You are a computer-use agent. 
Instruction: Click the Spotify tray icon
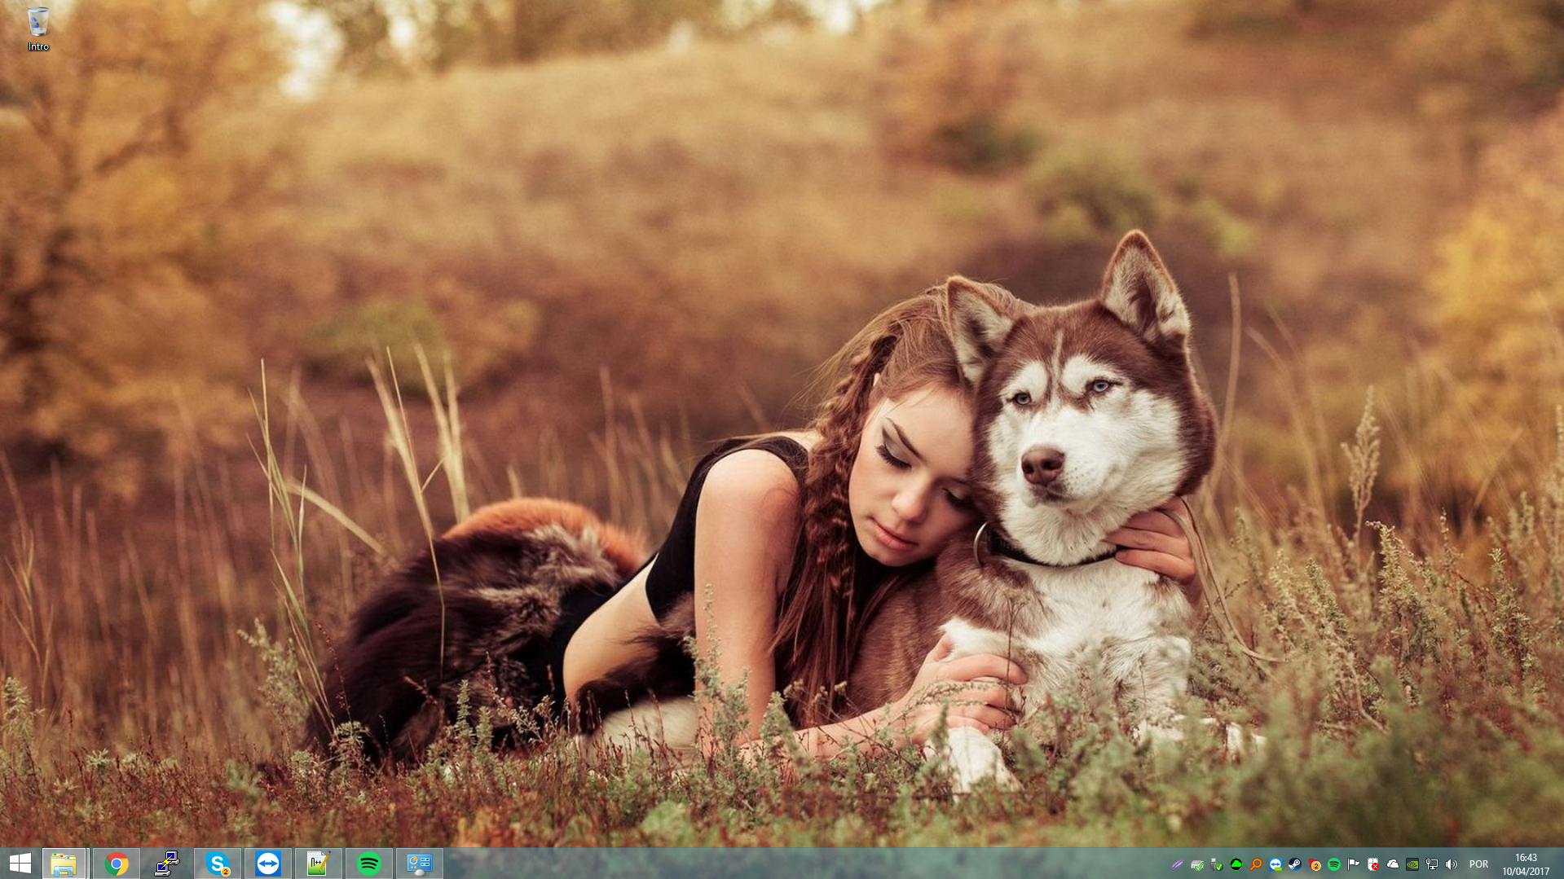click(x=1333, y=864)
